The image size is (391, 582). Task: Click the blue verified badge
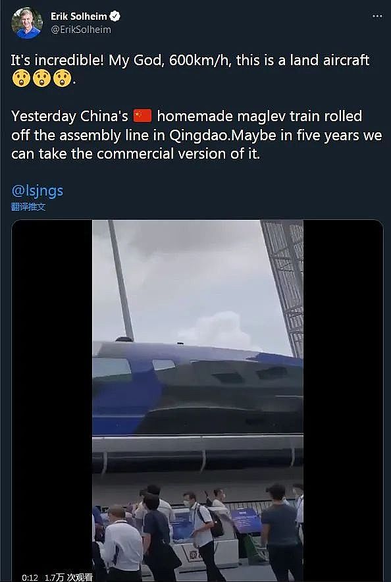pos(115,16)
